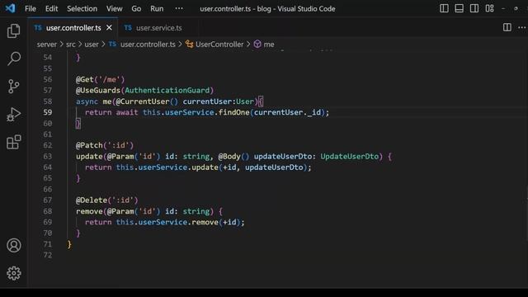Open the Search view
The width and height of the screenshot is (528, 297).
click(13, 59)
